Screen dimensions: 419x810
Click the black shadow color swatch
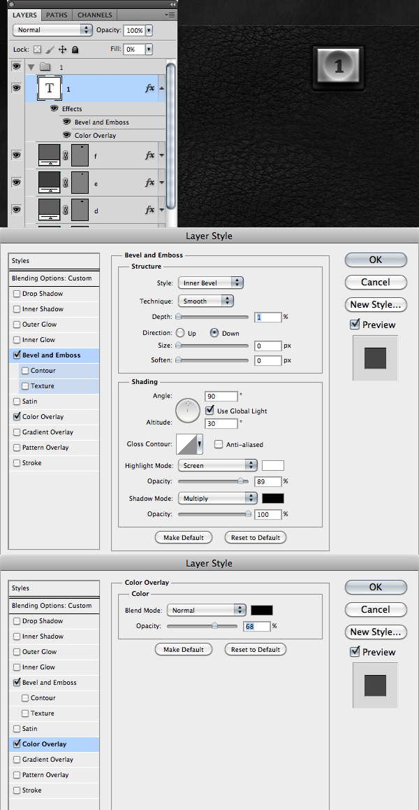pos(273,499)
